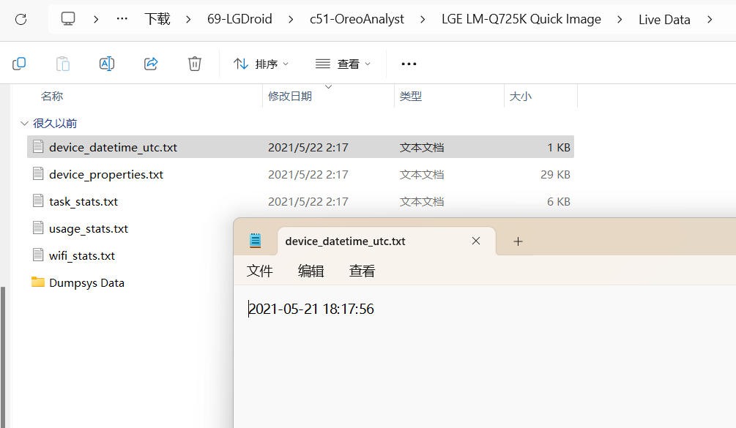Sort by 修改日期 column header
The image size is (736, 428).
point(290,96)
